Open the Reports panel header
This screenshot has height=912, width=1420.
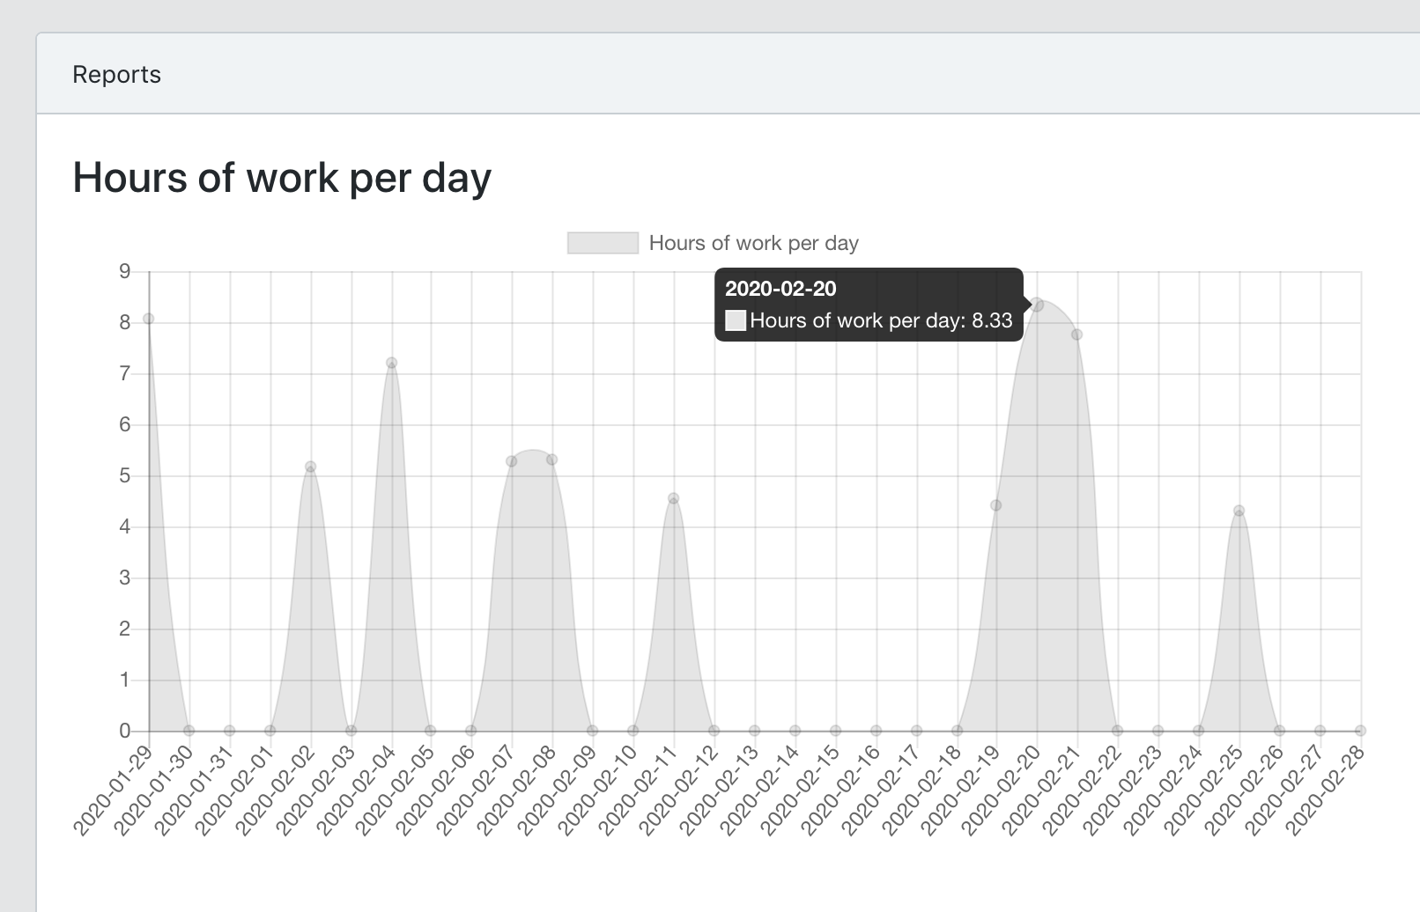pyautogui.click(x=117, y=74)
